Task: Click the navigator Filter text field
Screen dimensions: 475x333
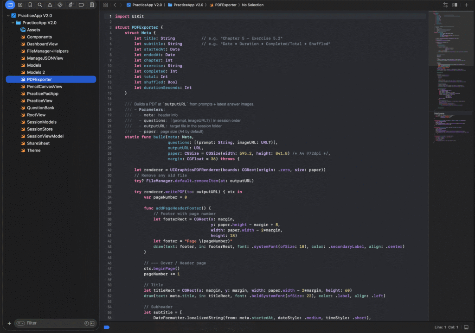Action: point(51,323)
